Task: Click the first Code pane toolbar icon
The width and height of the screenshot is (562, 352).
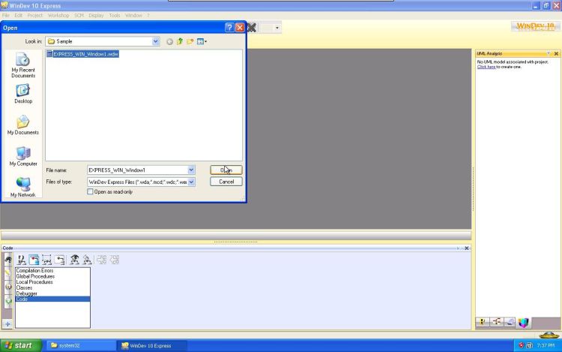Action: 21,260
